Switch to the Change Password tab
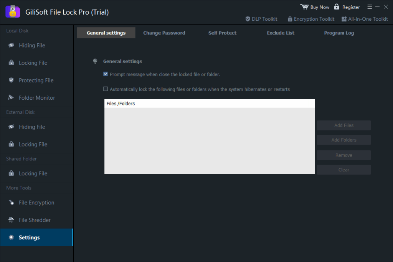This screenshot has height=262, width=393. (164, 33)
